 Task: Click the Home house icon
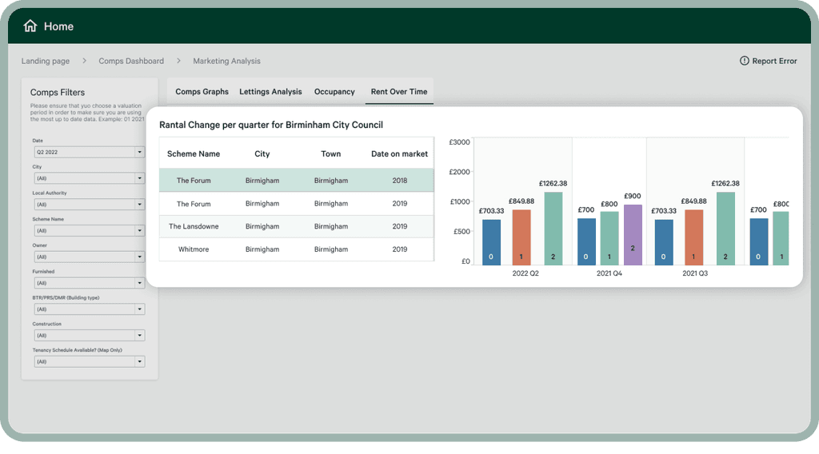pos(30,26)
